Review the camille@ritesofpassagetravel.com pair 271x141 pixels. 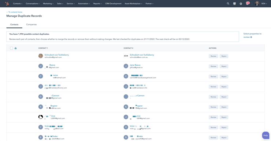pos(213,77)
